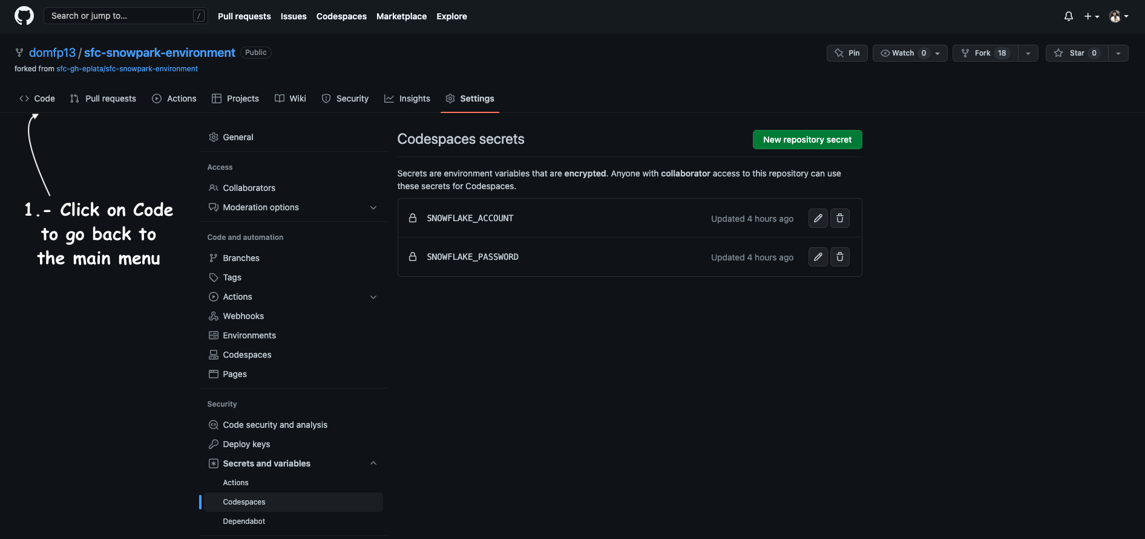The height and width of the screenshot is (539, 1145).
Task: Open Codespaces in the top navigation
Action: pyautogui.click(x=341, y=16)
